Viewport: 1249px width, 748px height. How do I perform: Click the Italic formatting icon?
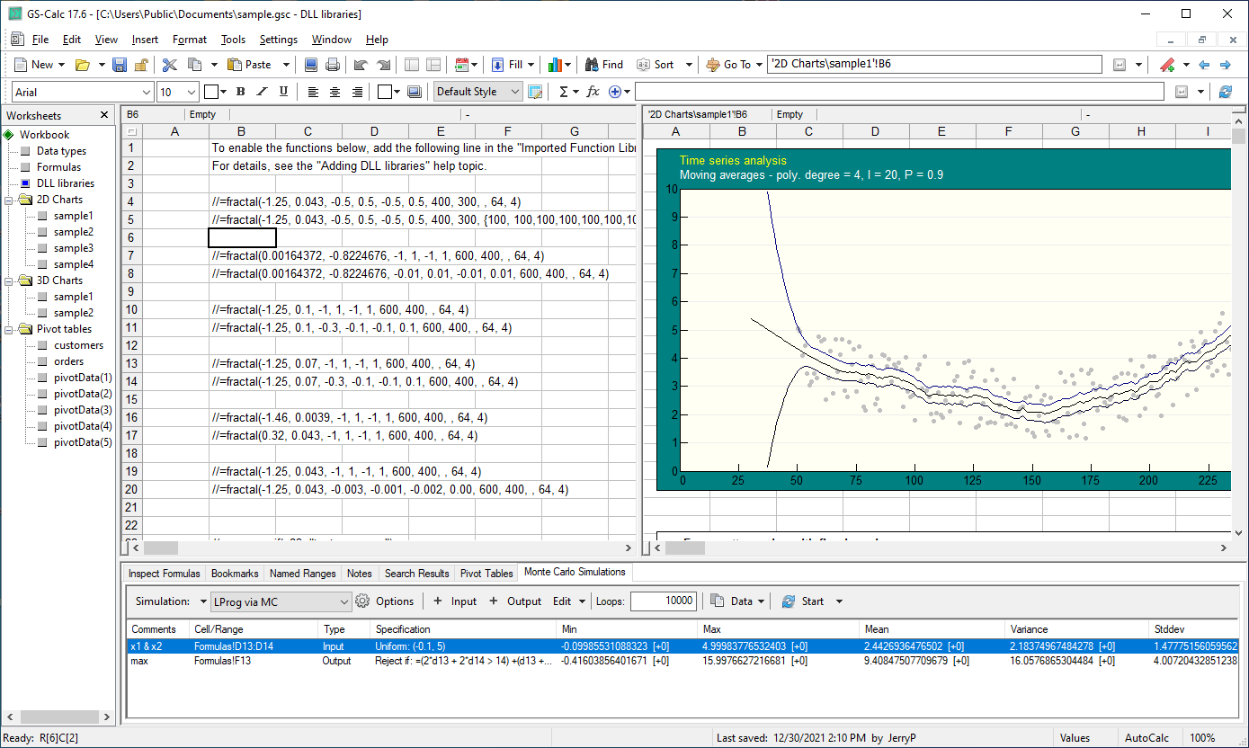263,92
